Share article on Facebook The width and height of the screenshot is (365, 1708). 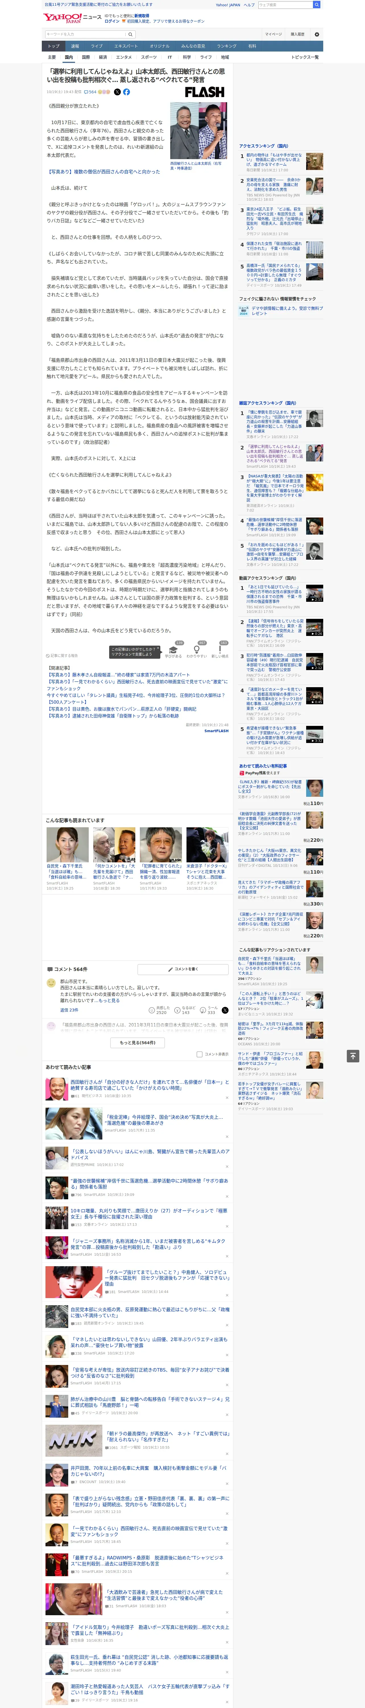point(126,92)
